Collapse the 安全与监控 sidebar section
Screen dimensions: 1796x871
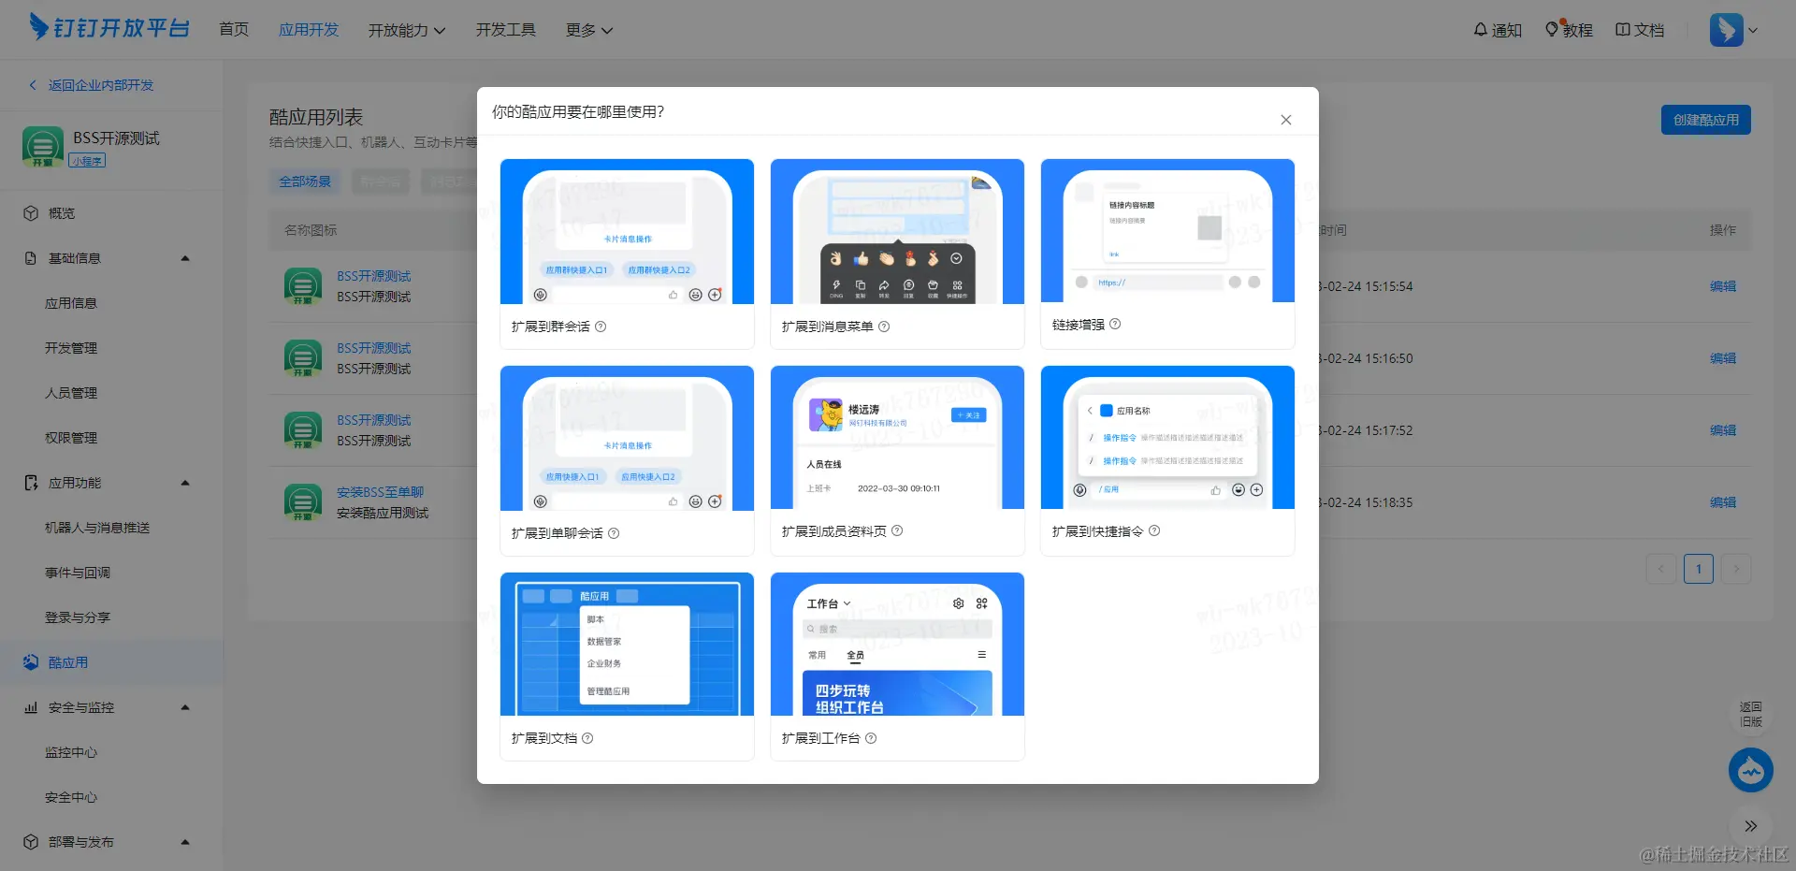click(x=184, y=707)
